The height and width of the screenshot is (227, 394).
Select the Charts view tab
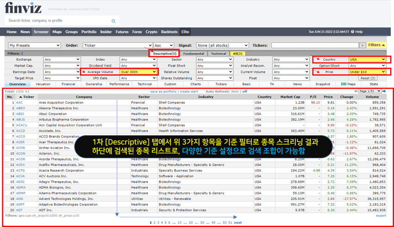(x=196, y=84)
